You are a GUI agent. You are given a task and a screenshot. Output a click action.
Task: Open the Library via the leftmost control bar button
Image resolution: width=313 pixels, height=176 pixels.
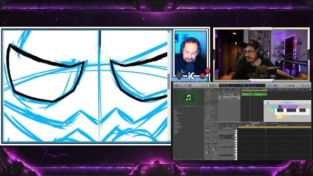pos(175,86)
